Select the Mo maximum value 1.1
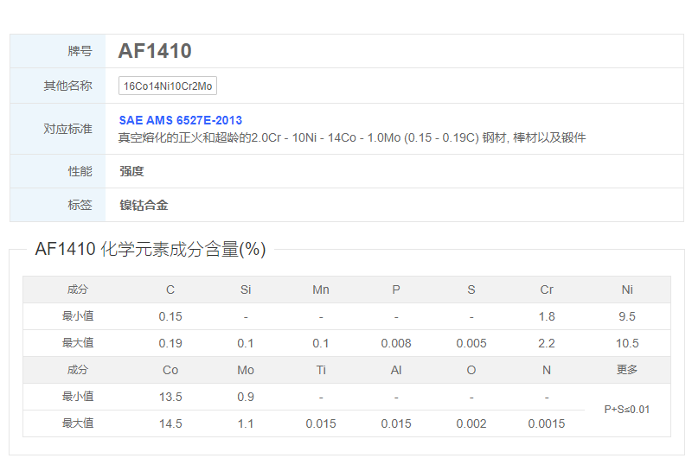 click(x=246, y=423)
